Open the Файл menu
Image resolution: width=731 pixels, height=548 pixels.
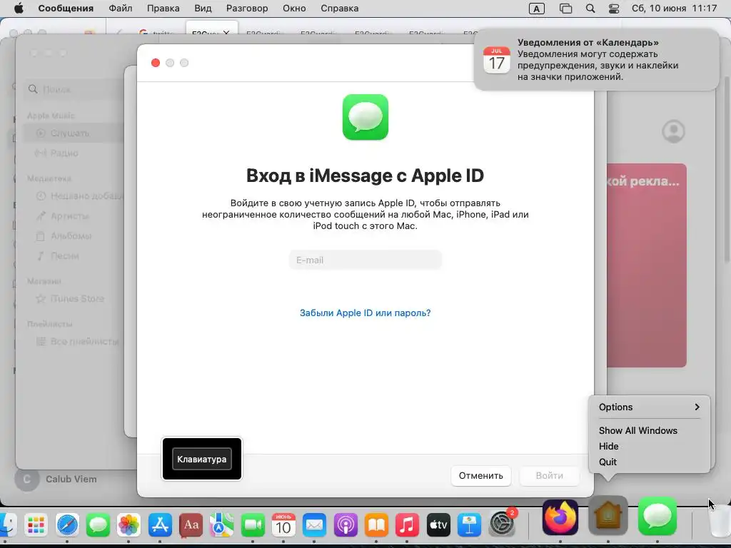pos(120,9)
